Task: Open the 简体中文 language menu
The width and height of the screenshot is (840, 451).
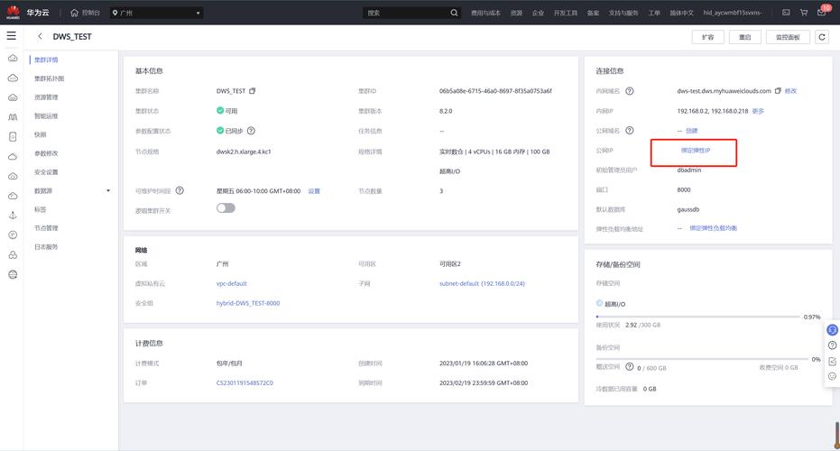Action: [x=681, y=13]
